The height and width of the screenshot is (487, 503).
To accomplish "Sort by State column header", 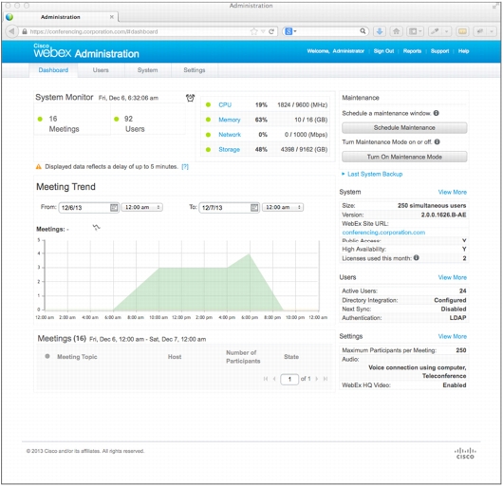I will click(x=291, y=356).
